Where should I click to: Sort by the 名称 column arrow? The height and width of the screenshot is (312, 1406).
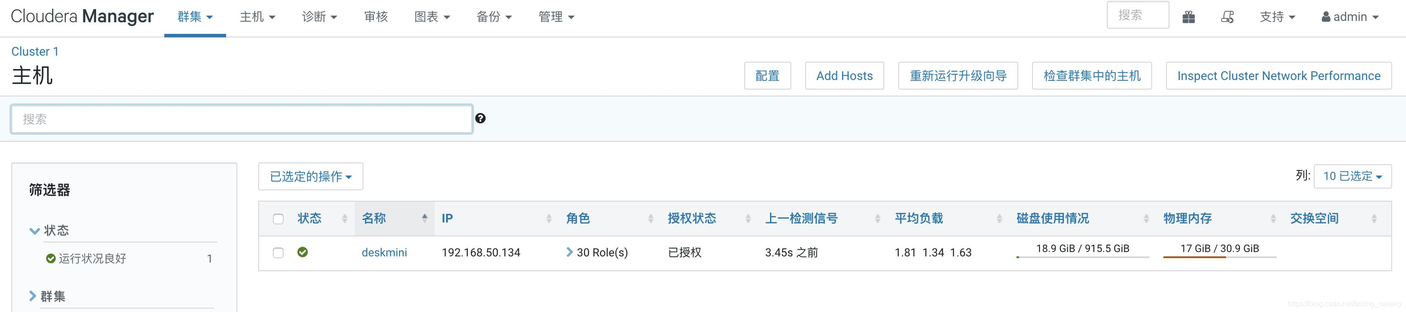(x=425, y=218)
